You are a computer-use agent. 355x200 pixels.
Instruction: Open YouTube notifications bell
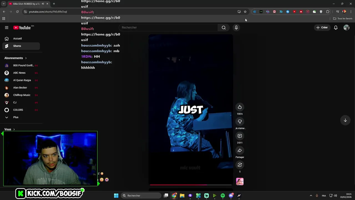coord(336,27)
